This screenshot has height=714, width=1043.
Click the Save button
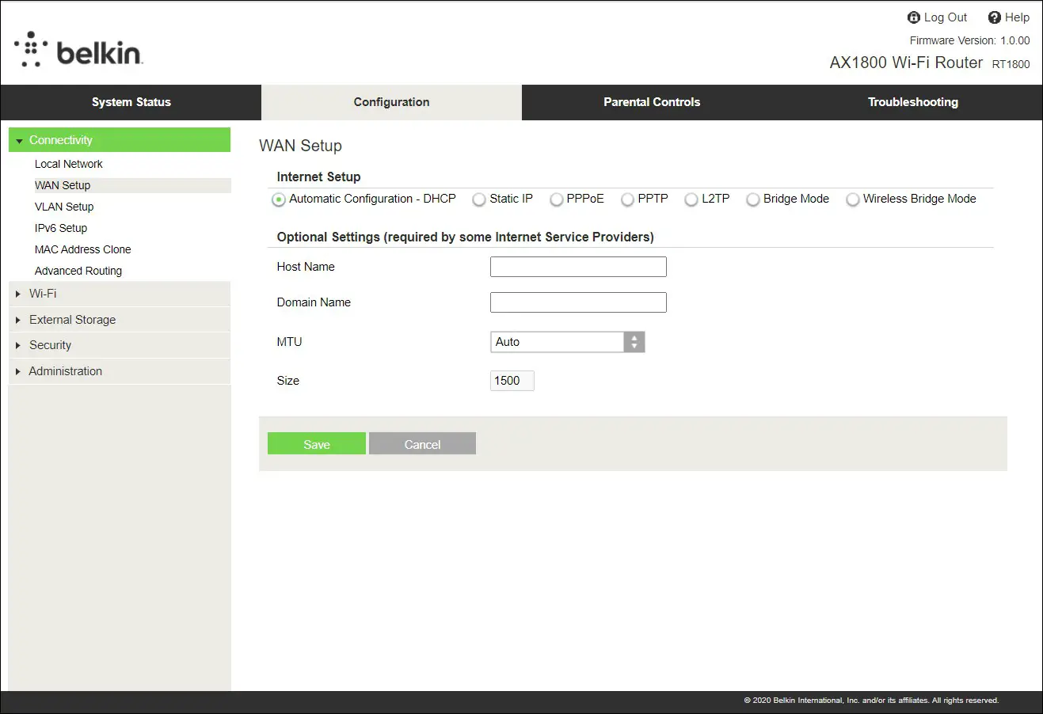(317, 444)
